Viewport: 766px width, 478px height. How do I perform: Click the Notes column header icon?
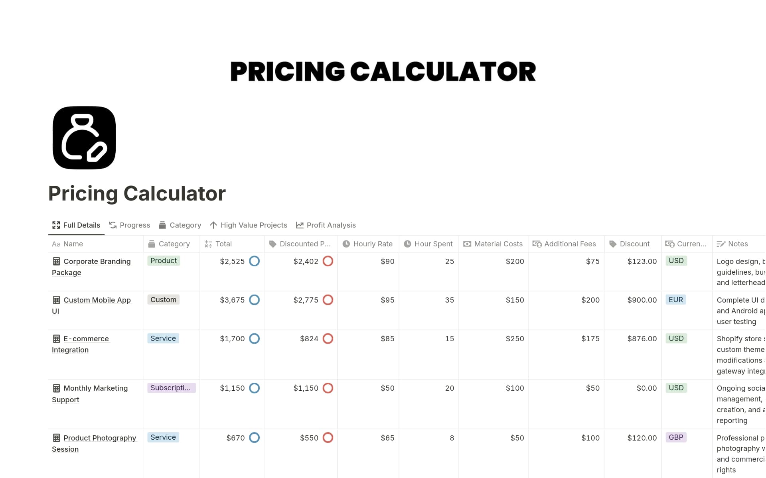[721, 244]
